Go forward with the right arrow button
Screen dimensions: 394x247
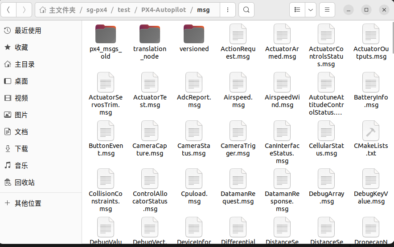(x=24, y=10)
